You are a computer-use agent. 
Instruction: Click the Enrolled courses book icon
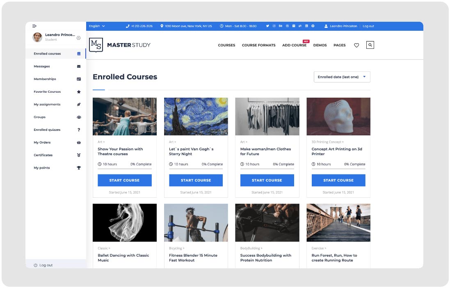pos(79,54)
